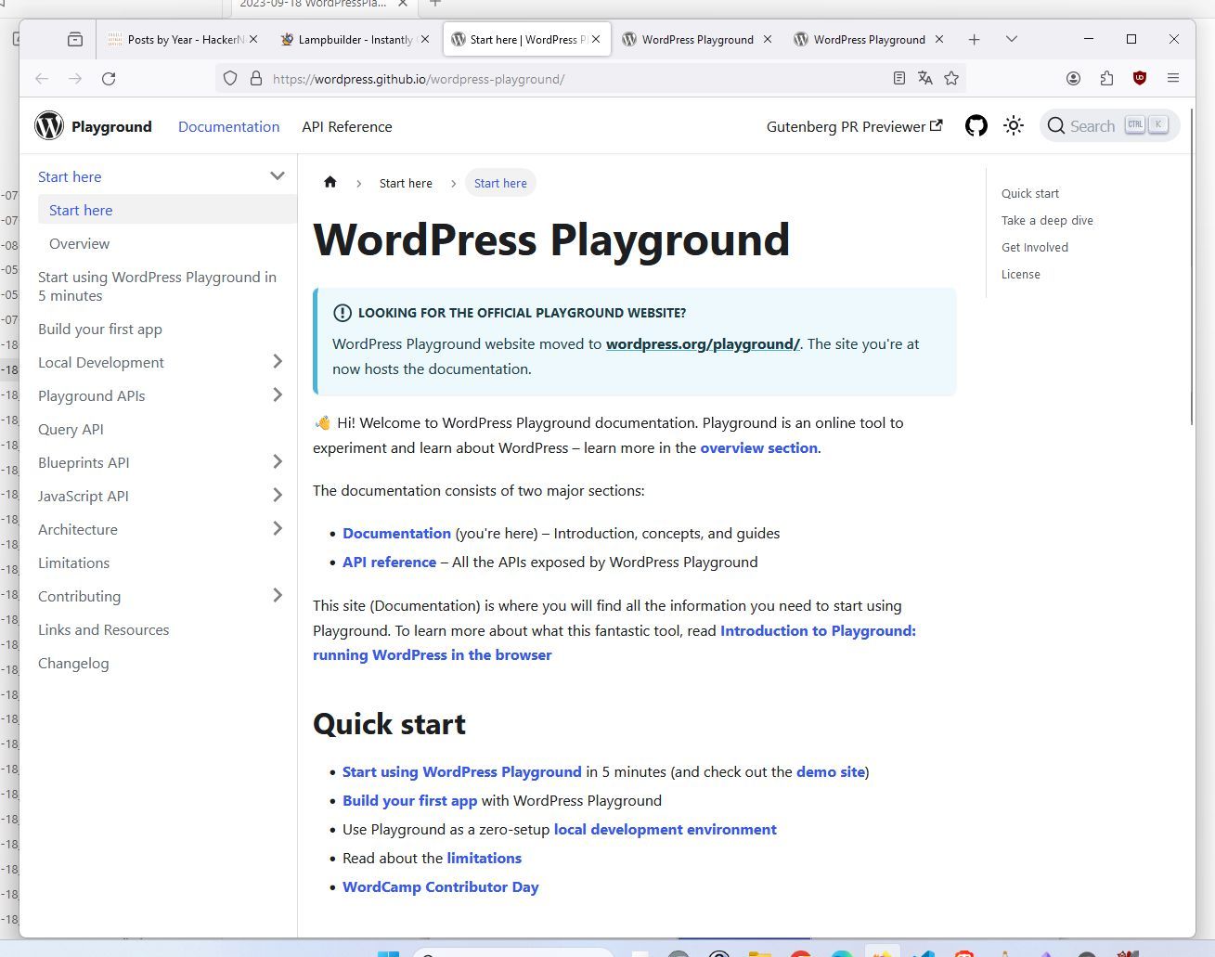Select Overview in the sidebar

coord(80,243)
